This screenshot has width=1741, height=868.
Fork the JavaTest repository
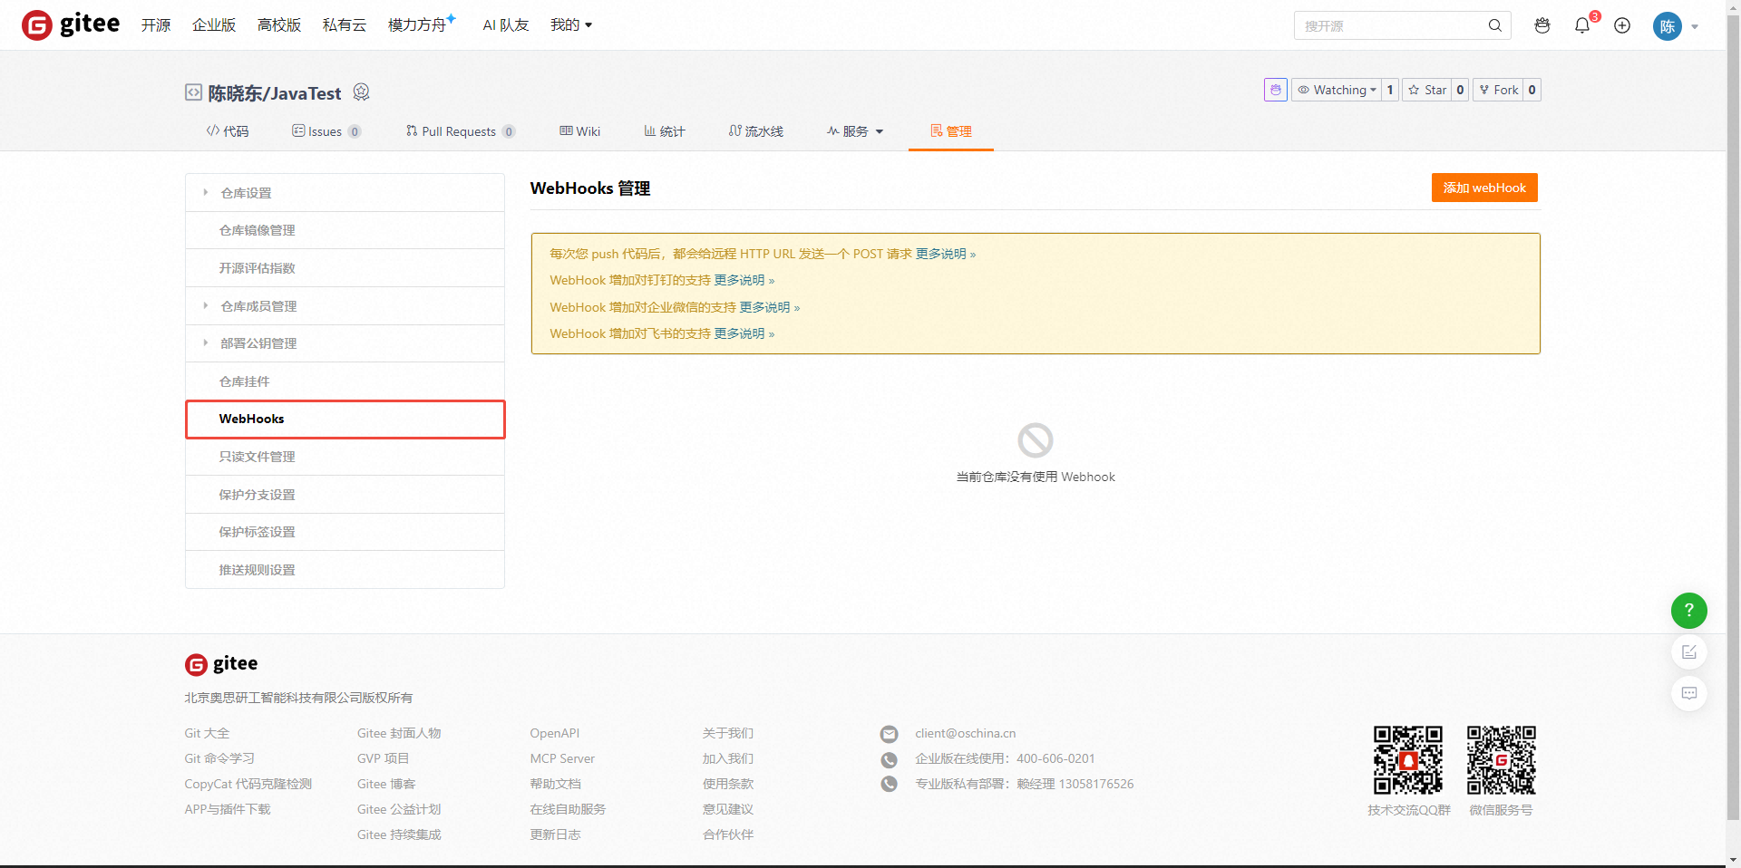coord(1497,90)
